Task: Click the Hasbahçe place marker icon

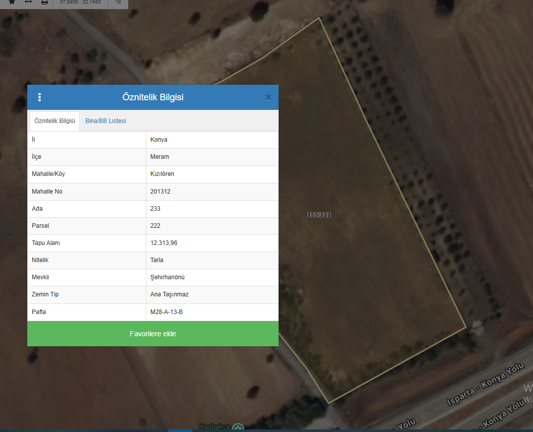Action: (238, 427)
